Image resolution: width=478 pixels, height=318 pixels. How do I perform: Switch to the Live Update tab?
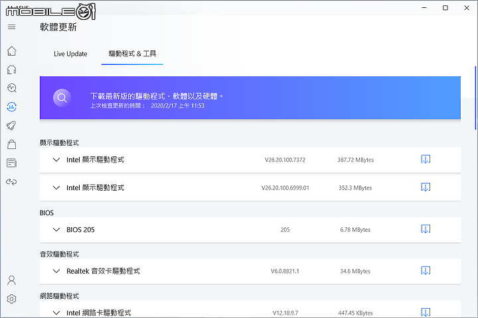pos(70,54)
